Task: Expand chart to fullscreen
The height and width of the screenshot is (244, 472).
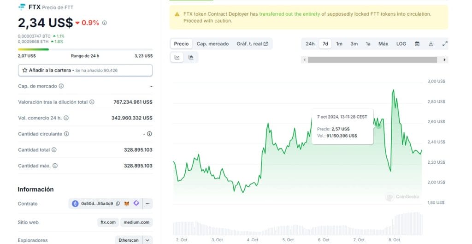Action: [x=445, y=44]
